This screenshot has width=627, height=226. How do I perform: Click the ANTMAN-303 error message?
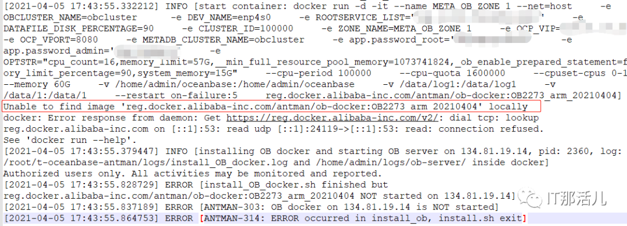[x=348, y=207]
